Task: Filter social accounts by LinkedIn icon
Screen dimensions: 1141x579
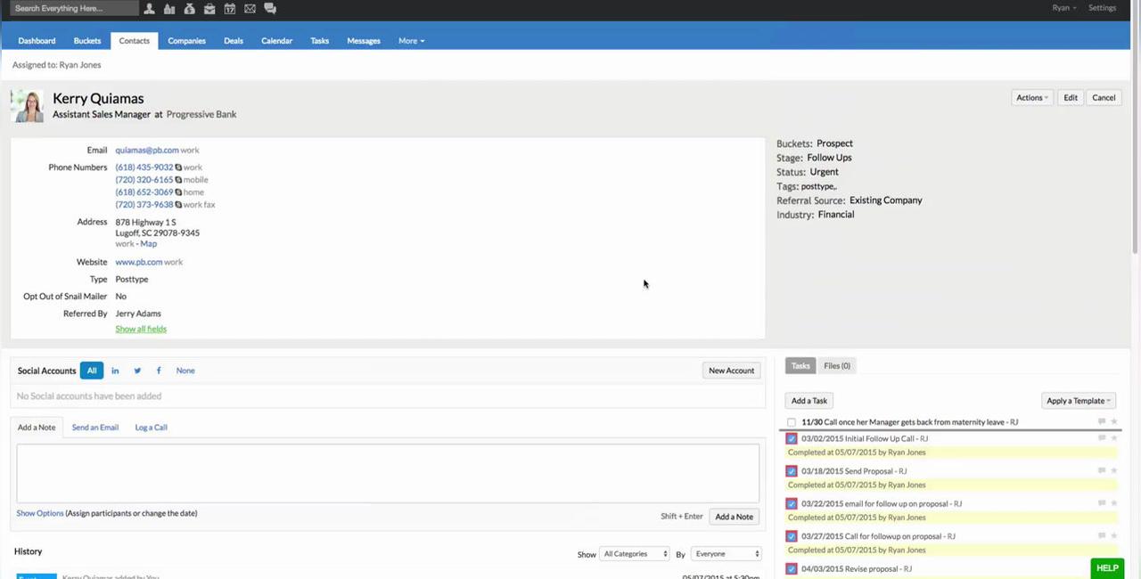Action: [115, 371]
